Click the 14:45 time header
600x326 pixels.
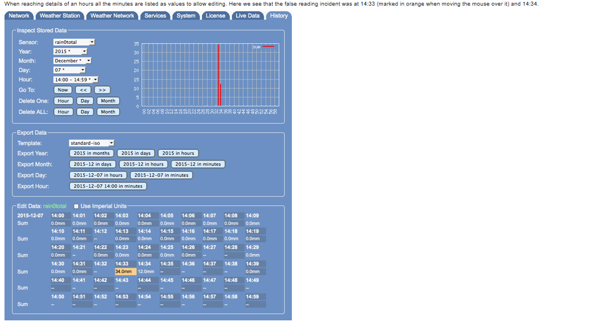[167, 280]
